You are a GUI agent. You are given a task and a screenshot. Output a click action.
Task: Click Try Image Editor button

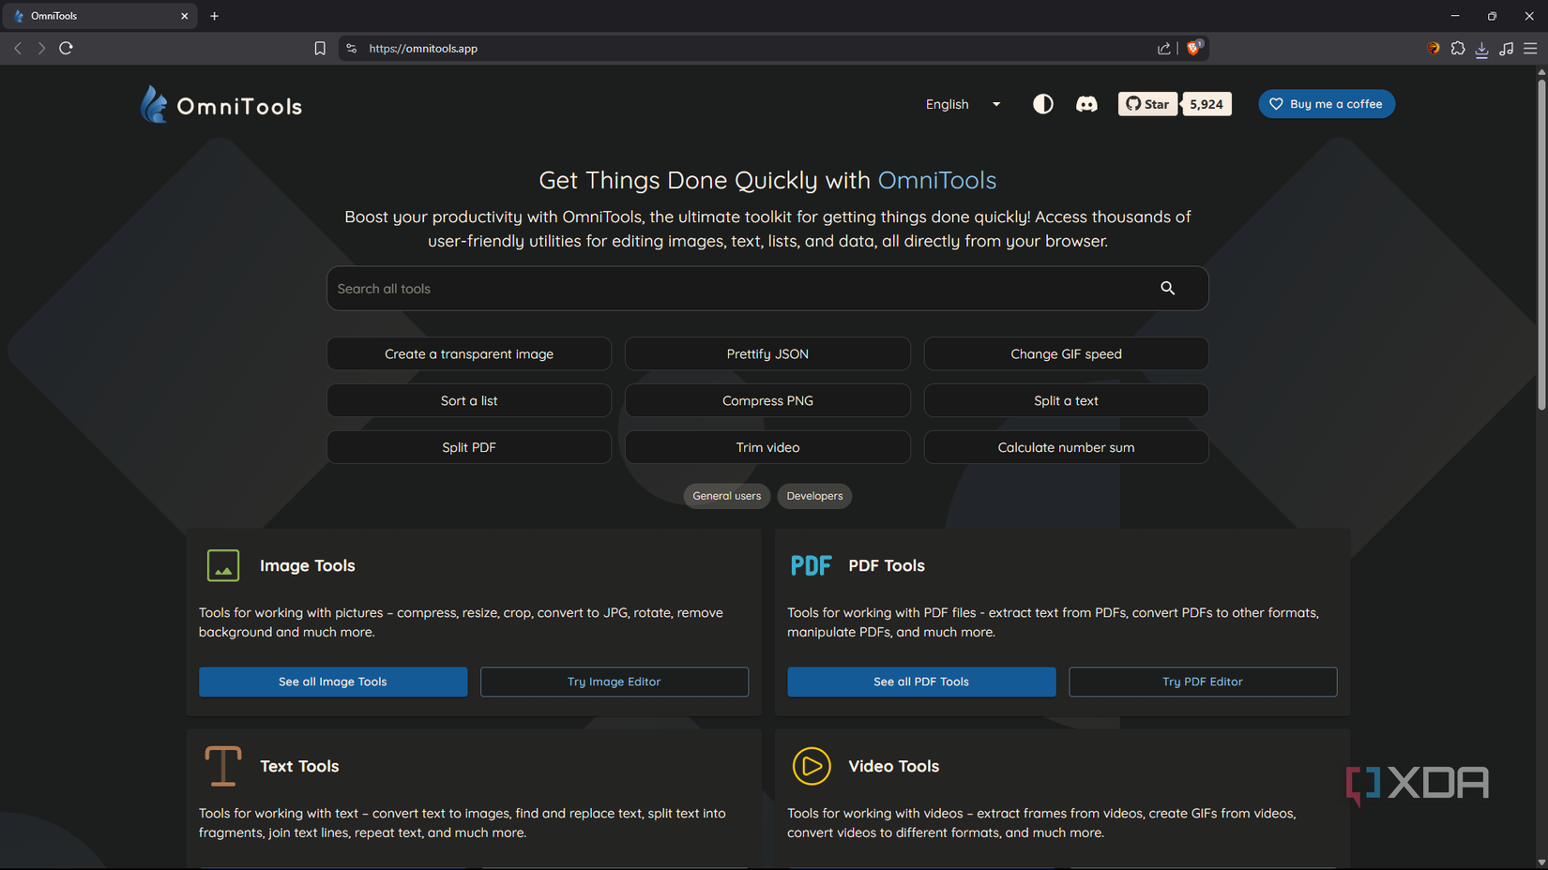[x=615, y=682]
